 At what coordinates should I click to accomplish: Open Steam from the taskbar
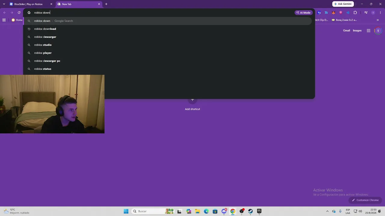click(251, 211)
